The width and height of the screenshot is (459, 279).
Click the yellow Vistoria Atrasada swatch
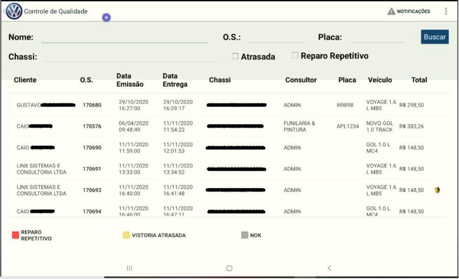[126, 235]
